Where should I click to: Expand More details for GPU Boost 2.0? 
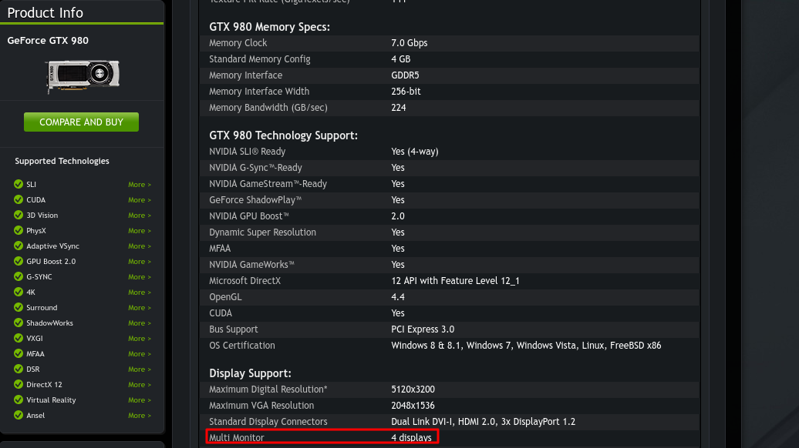pyautogui.click(x=140, y=262)
